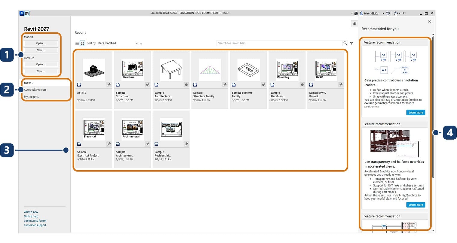The height and width of the screenshot is (243, 457).
Task: Click Learn more for annotation leaders
Action: click(x=416, y=113)
